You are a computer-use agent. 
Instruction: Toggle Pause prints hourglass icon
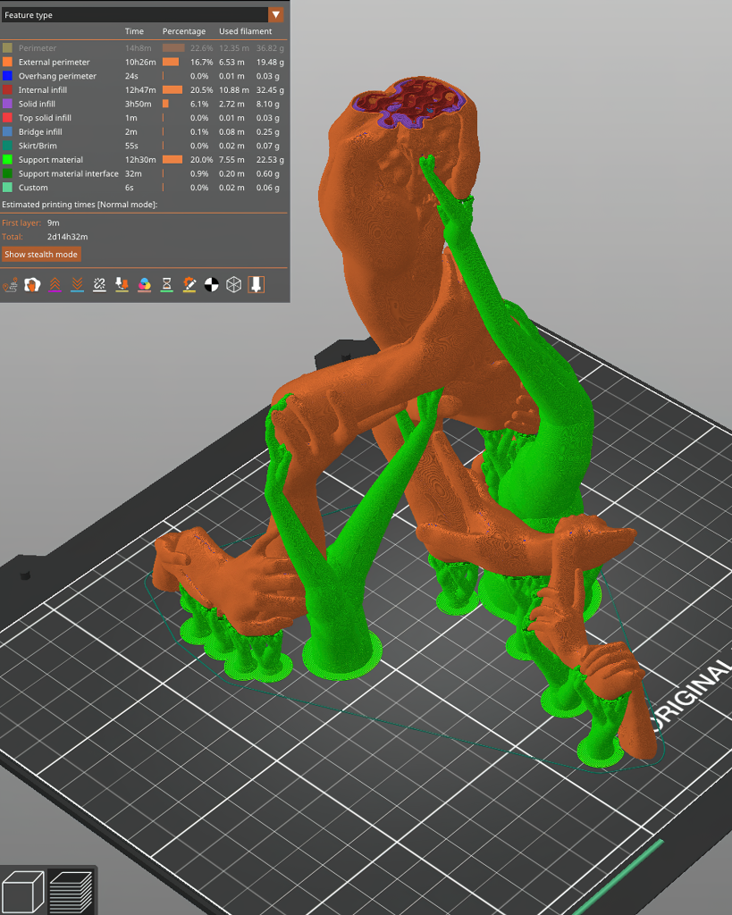(x=167, y=285)
